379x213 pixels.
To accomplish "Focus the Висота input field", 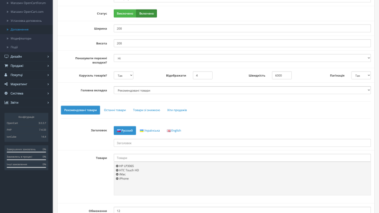I will click(242, 44).
